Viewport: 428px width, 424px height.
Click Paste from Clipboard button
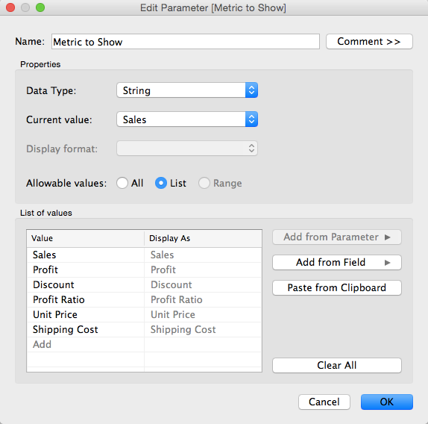[x=337, y=287]
